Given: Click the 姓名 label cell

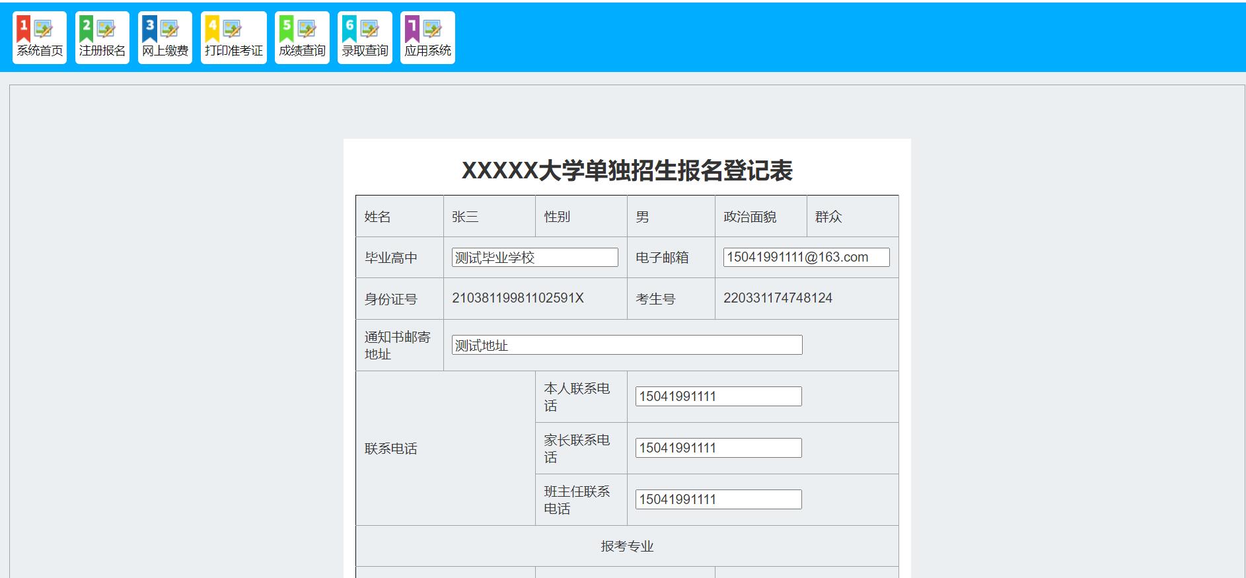Looking at the screenshot, I should pyautogui.click(x=400, y=217).
